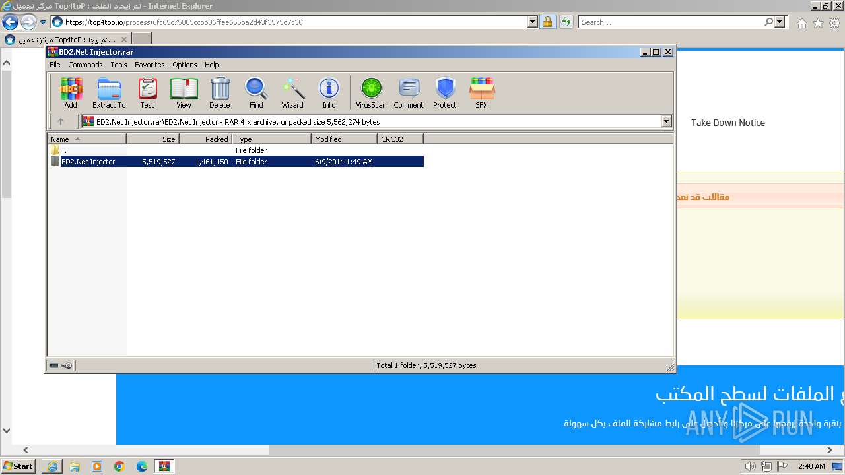Click the browser horizontal scrollbar

[x=515, y=450]
